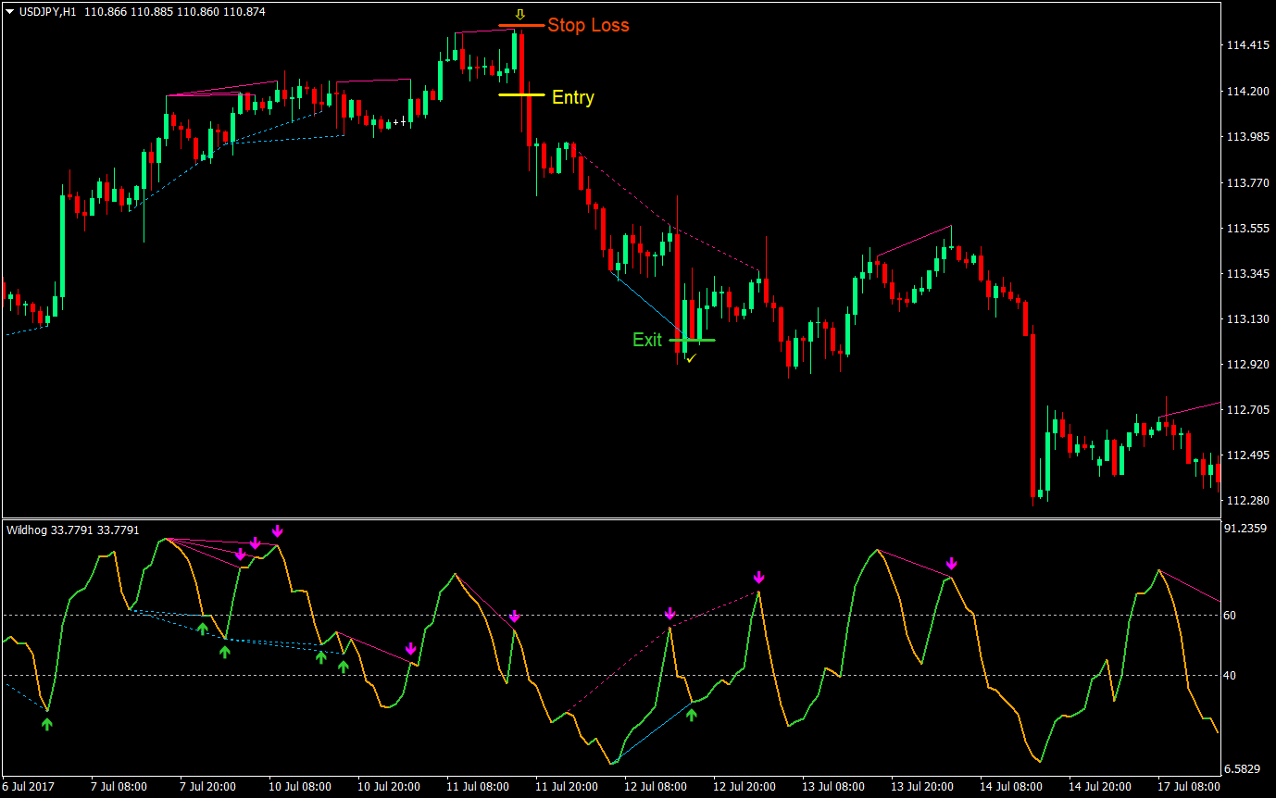Click price label 113.130 on axis
Image resolution: width=1276 pixels, height=798 pixels.
pyautogui.click(x=1246, y=319)
